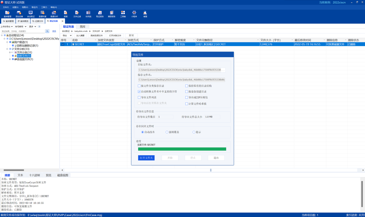Open the 数据恢复 data recovery tool
The height and width of the screenshot is (217, 365).
[x=42, y=14]
